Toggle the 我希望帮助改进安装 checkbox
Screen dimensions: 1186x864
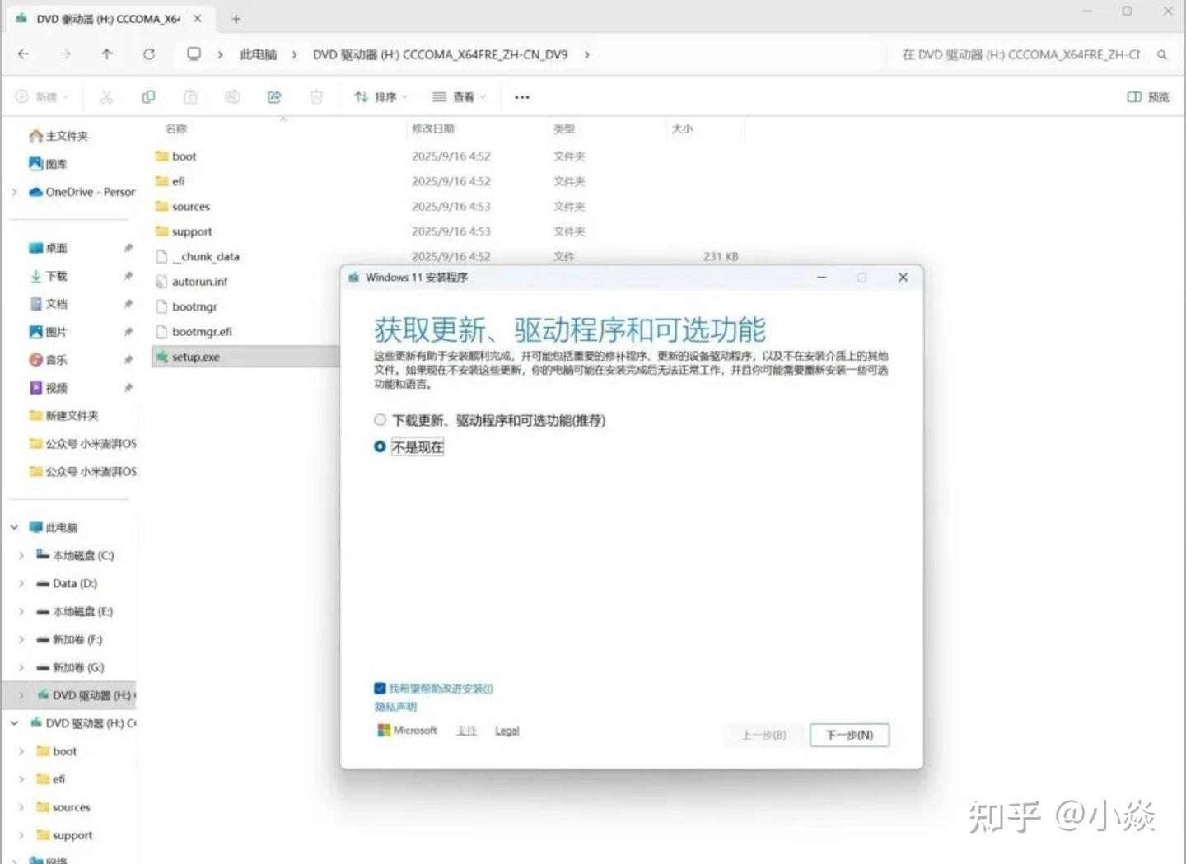click(380, 689)
